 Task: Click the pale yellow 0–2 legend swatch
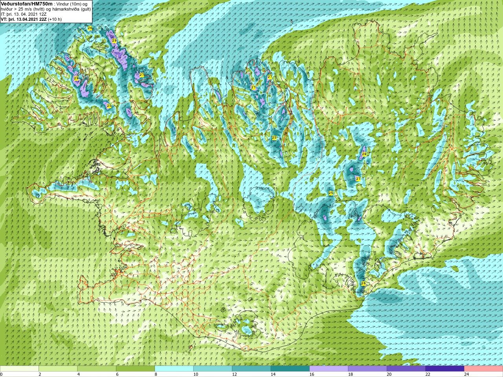click(19, 369)
